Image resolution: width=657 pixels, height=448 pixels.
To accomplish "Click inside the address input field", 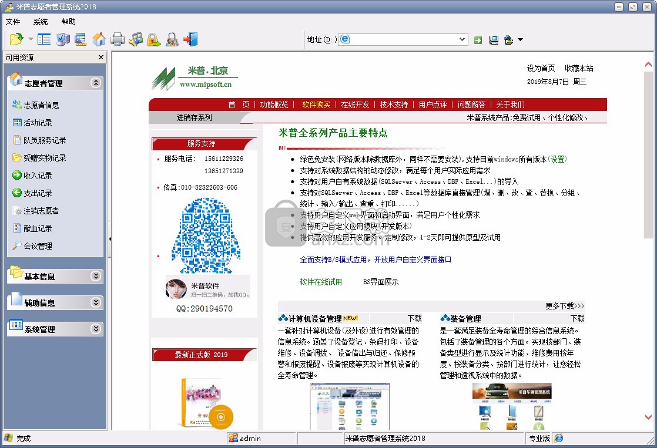I will pos(403,39).
